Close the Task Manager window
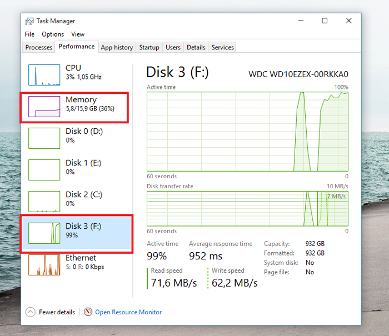 pos(349,21)
